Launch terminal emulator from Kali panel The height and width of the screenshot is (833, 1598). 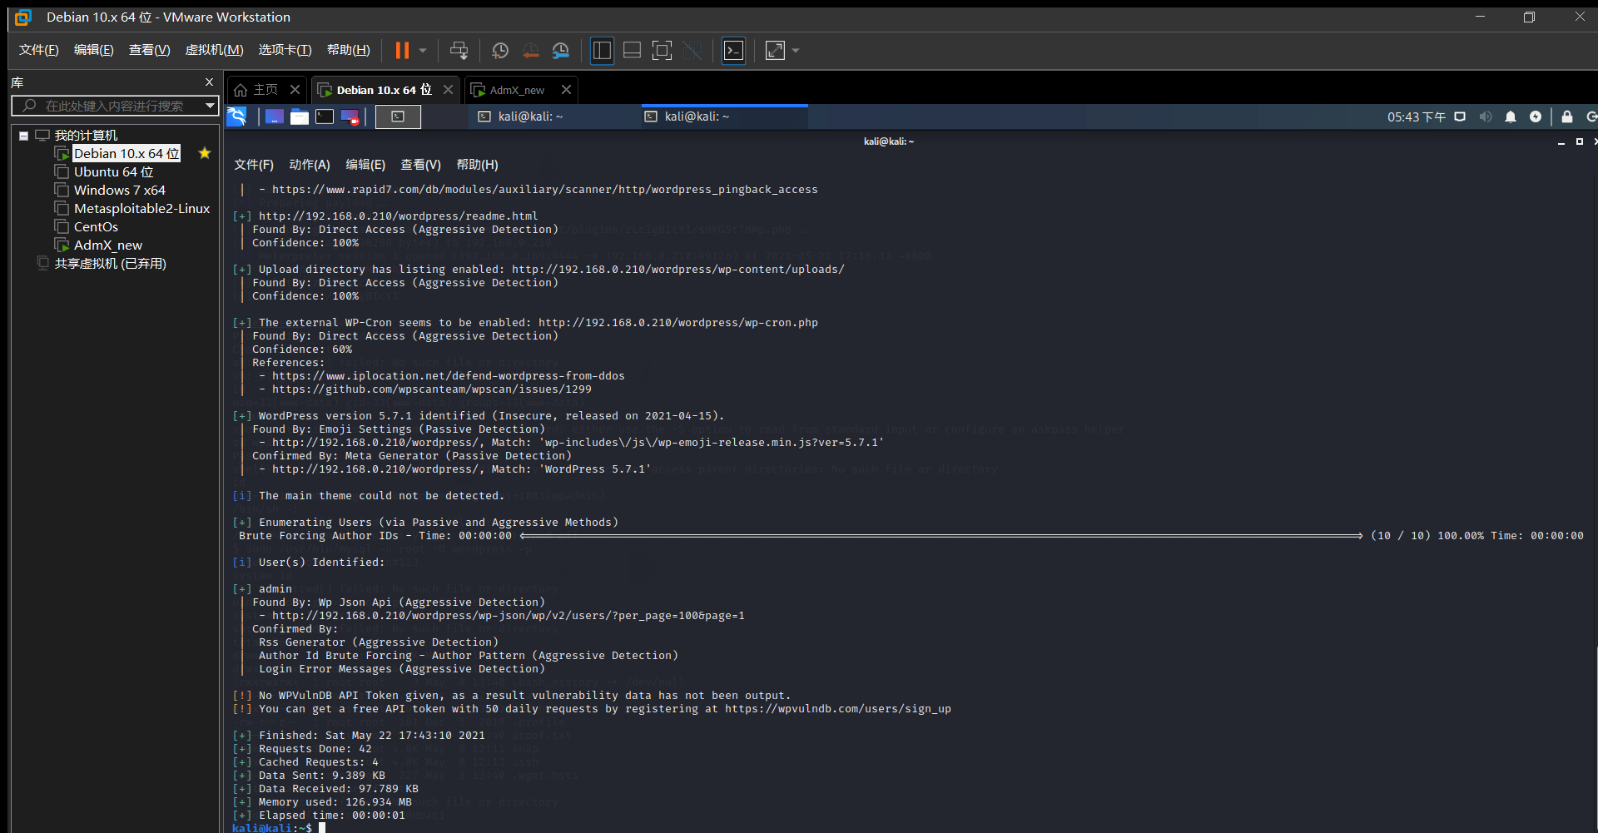click(325, 117)
